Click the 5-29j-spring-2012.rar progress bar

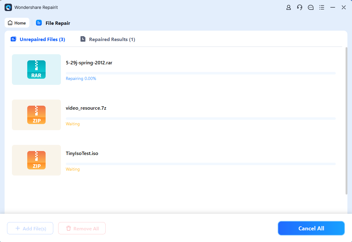pos(201,73)
